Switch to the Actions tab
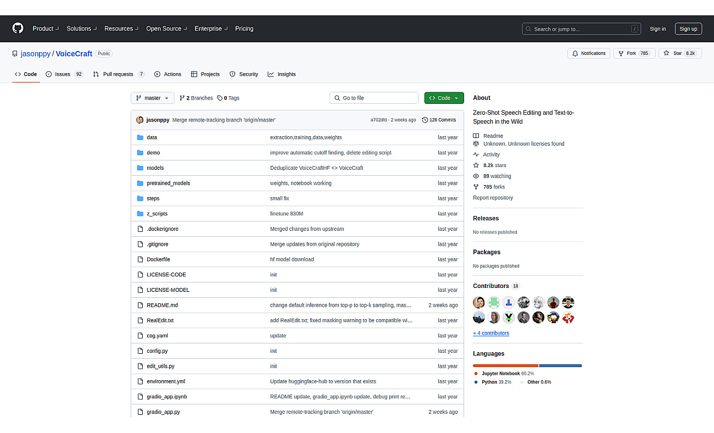The image size is (714, 433). coord(168,74)
